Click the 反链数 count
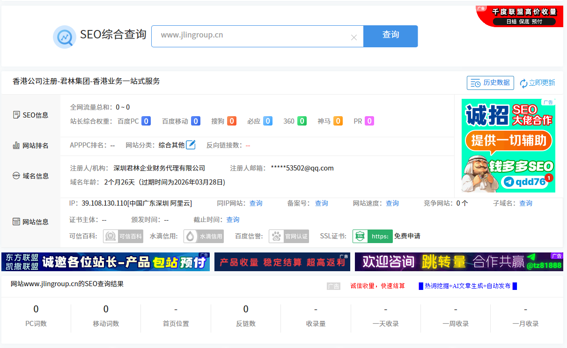Image resolution: width=567 pixels, height=348 pixels. point(246,309)
